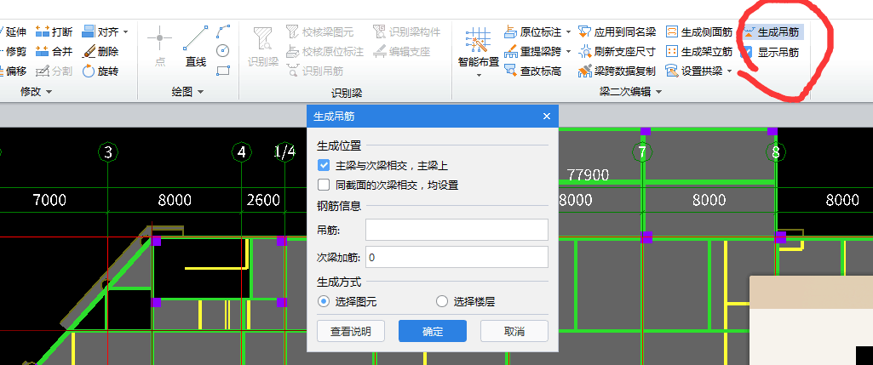The width and height of the screenshot is (873, 365).
Task: Expand the 绘图 panel group
Action: pyautogui.click(x=187, y=92)
